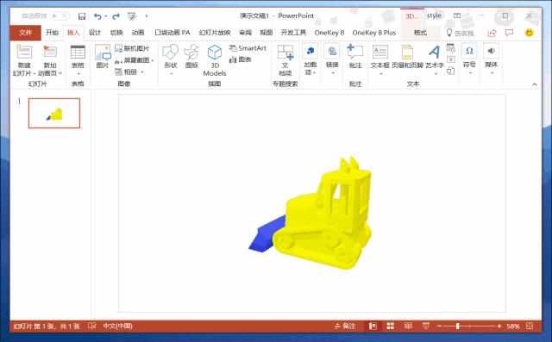This screenshot has height=342, width=552.
Task: Click the ribbon display options icon
Action: click(x=457, y=16)
